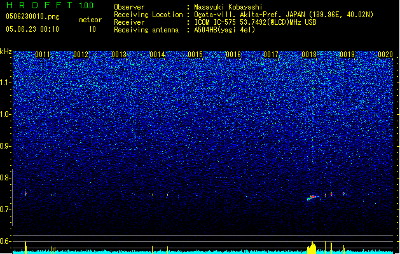Click the 0.7 frequency axis label
The width and height of the screenshot is (400, 254).
point(6,210)
